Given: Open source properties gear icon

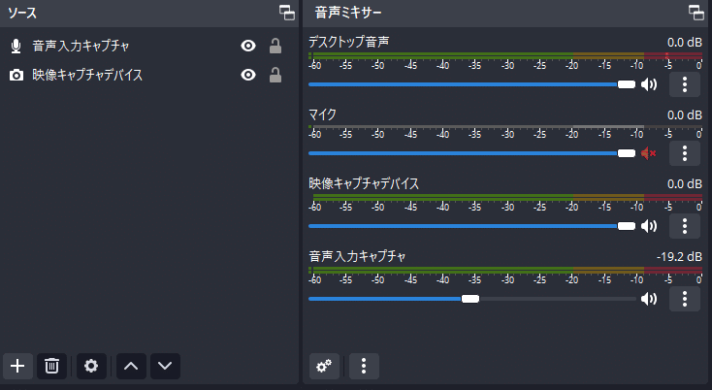Looking at the screenshot, I should 91,366.
